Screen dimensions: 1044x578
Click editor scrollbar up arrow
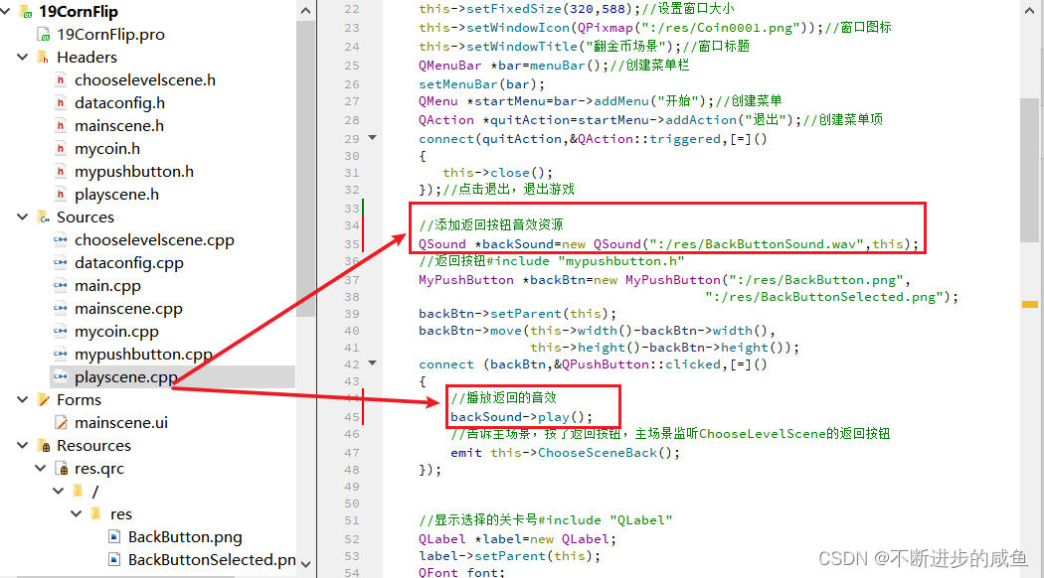(1029, 10)
